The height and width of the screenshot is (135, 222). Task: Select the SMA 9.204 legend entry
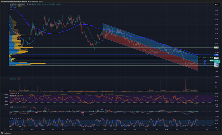click(x=13, y=10)
